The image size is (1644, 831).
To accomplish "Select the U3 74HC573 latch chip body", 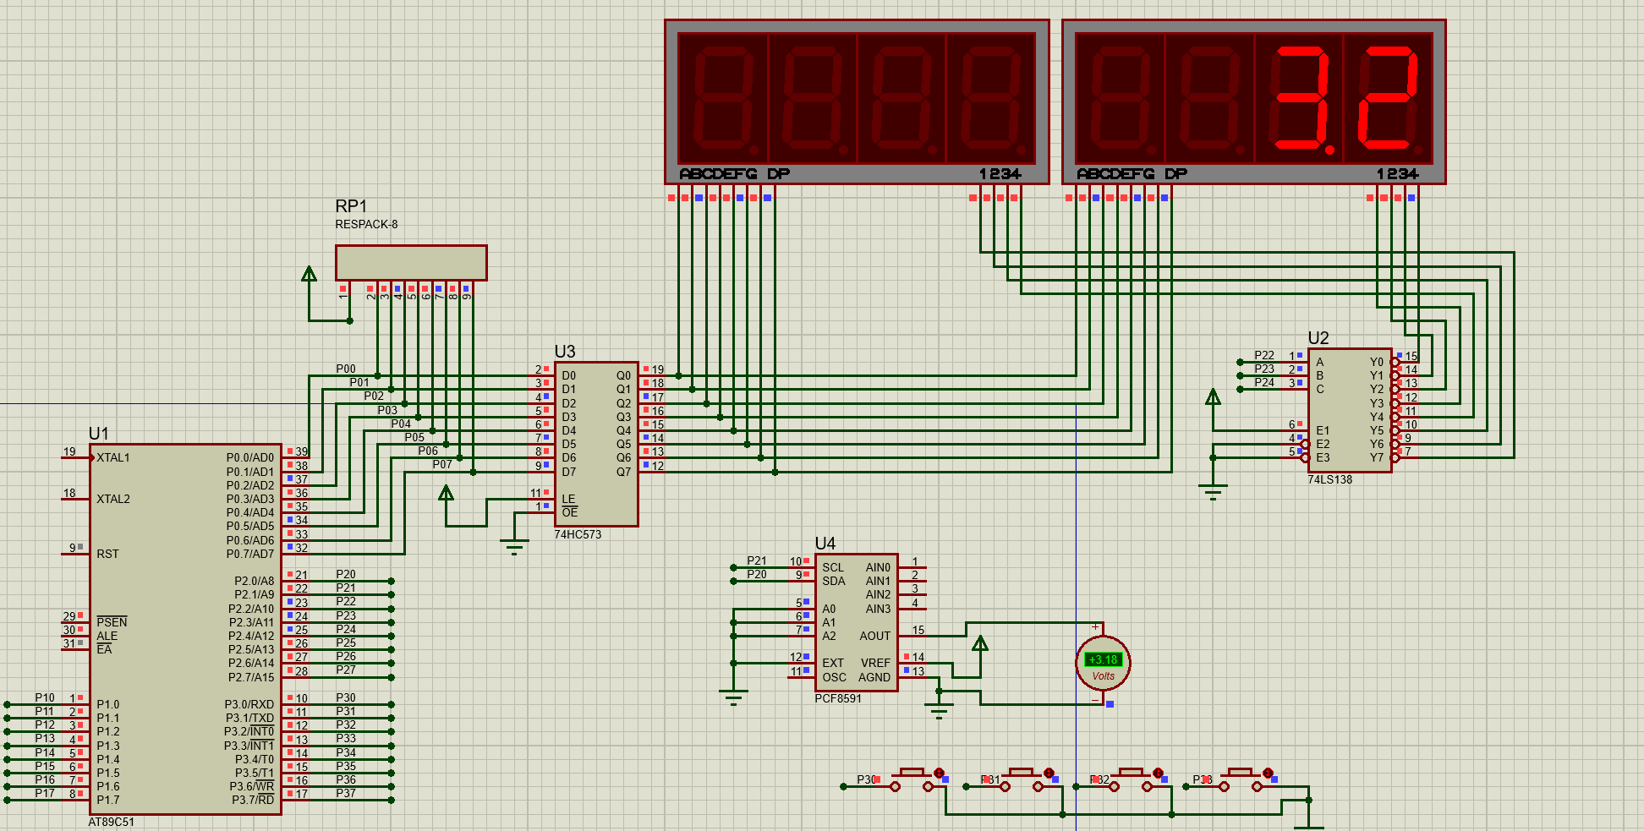I will [x=596, y=444].
